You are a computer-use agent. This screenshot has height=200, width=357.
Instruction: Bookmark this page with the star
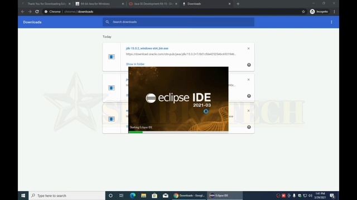click(303, 12)
